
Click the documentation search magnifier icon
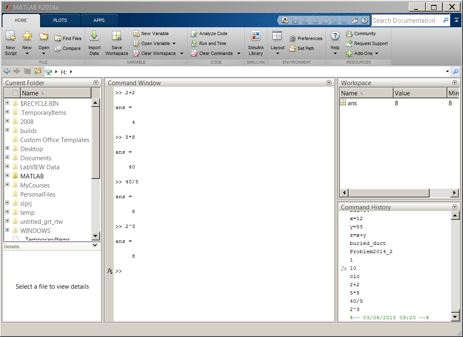446,20
